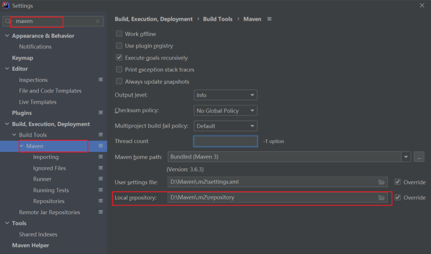The image size is (431, 254).
Task: Click the Maven home path browse button
Action: click(419, 157)
